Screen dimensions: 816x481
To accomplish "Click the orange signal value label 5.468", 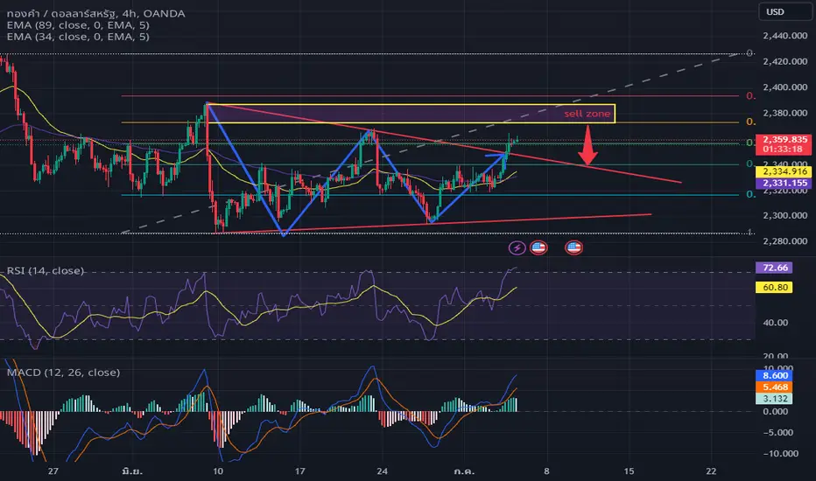I will 774,387.
